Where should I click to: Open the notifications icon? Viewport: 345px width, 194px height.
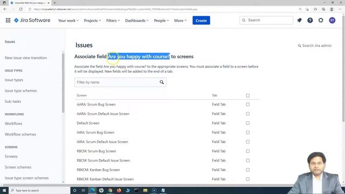pos(299,20)
